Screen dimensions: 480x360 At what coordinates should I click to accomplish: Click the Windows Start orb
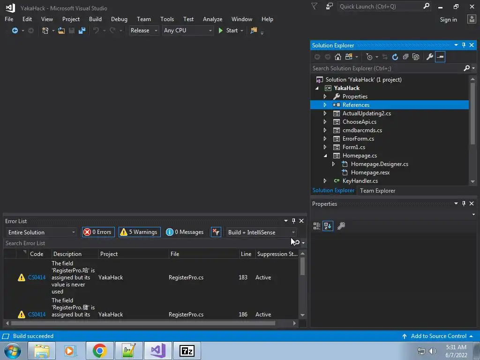click(12, 351)
